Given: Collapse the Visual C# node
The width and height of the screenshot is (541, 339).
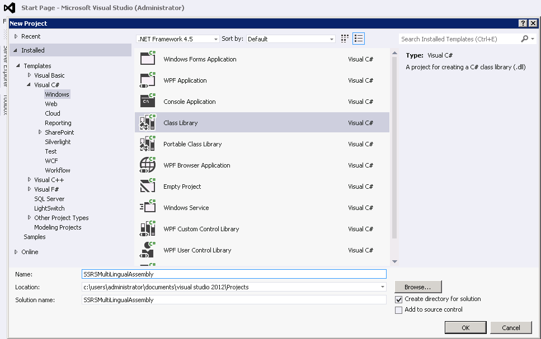Looking at the screenshot, I should pyautogui.click(x=29, y=84).
